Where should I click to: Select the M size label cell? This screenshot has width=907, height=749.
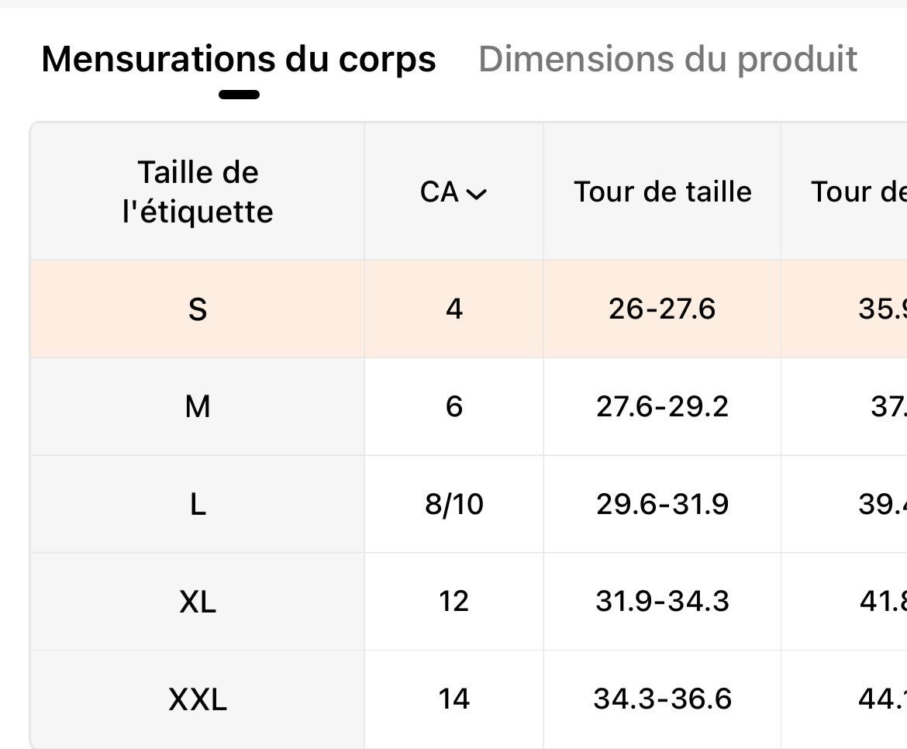click(198, 406)
